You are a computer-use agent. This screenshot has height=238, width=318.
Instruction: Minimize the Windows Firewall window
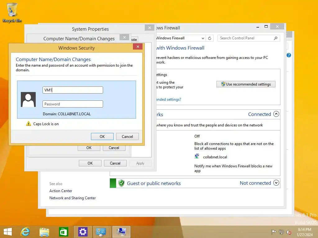[x=257, y=27]
